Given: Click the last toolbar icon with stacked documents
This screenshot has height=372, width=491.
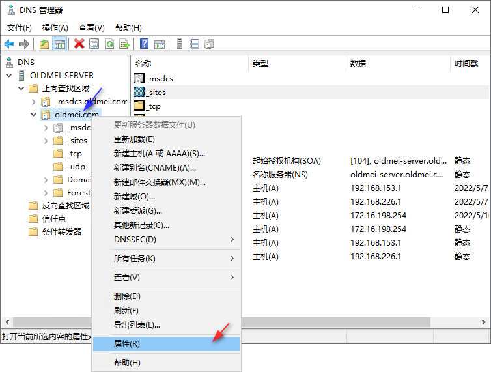Looking at the screenshot, I should point(209,44).
